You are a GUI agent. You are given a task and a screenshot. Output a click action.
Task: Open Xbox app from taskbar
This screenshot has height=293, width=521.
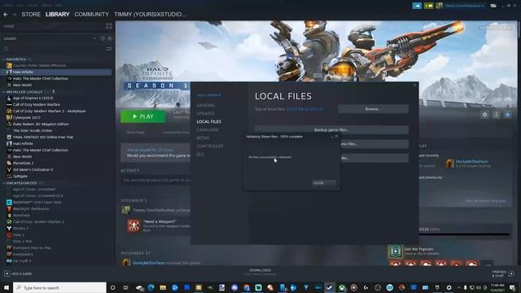(342, 287)
